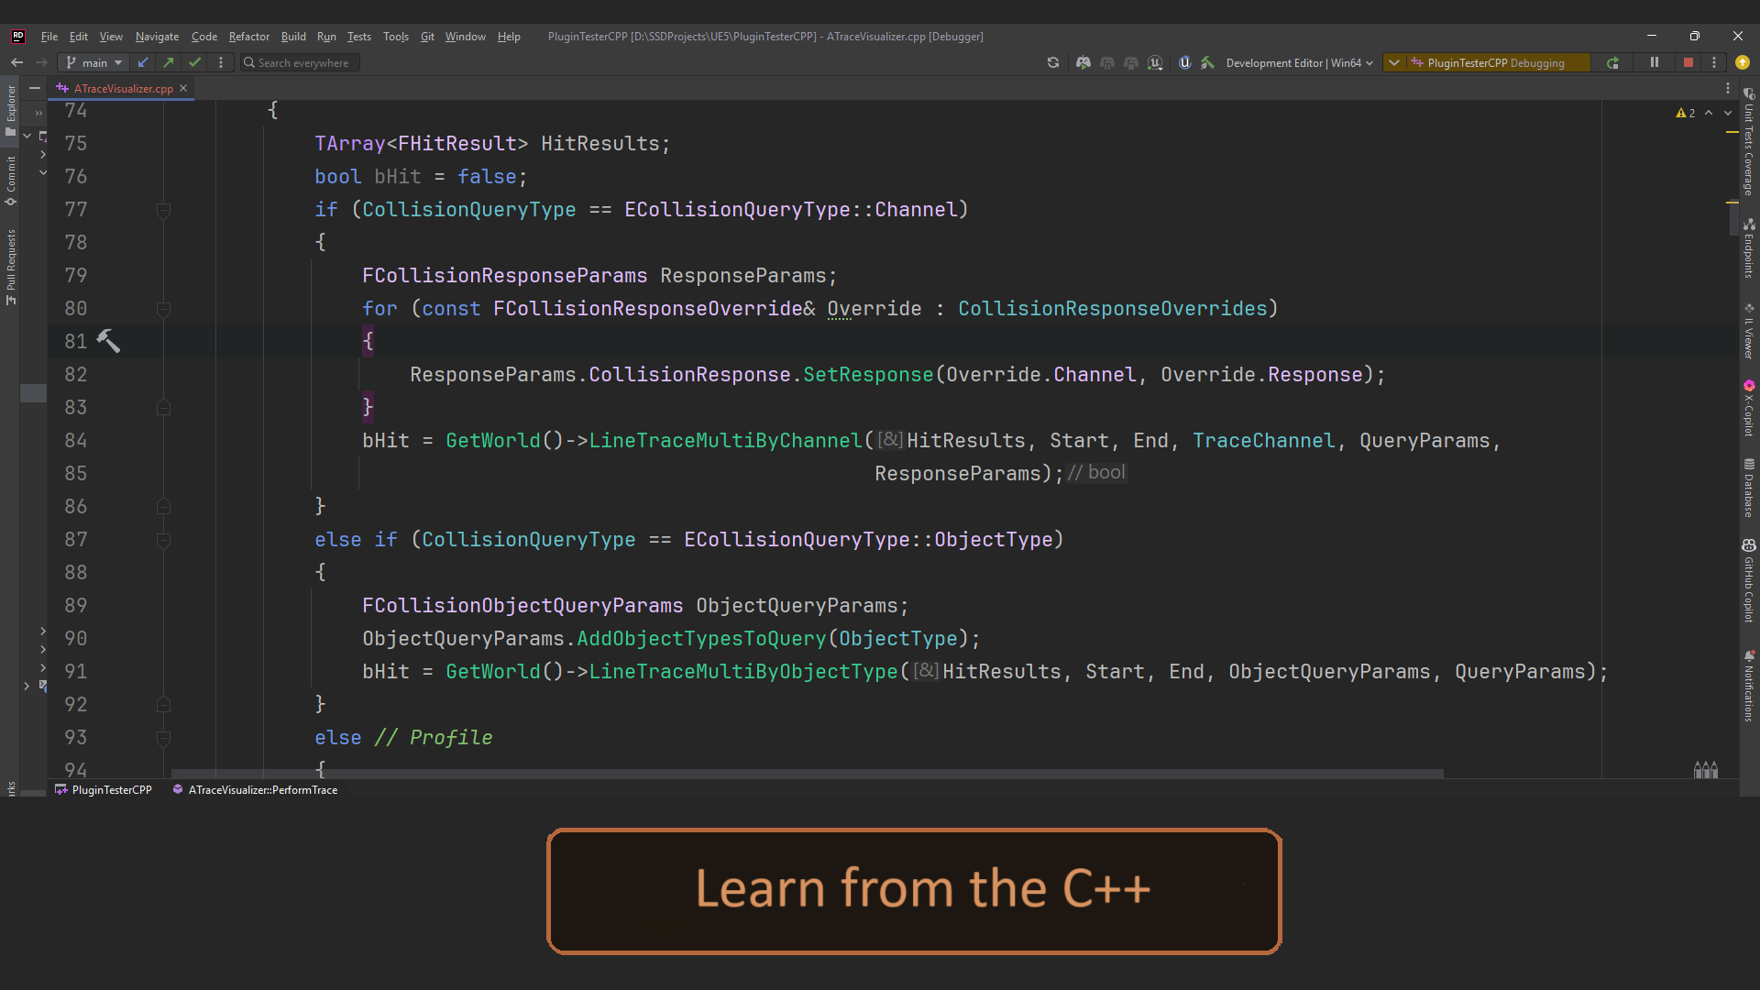Click the PerformTrace breadcrumb link
The image size is (1760, 990).
click(261, 789)
